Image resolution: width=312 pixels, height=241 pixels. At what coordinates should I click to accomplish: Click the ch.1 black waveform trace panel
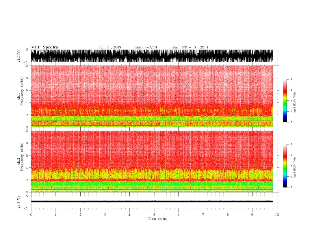pos(152,56)
